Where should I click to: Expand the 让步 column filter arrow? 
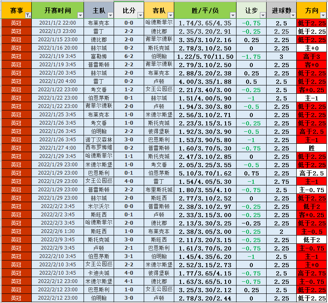point(262,15)
